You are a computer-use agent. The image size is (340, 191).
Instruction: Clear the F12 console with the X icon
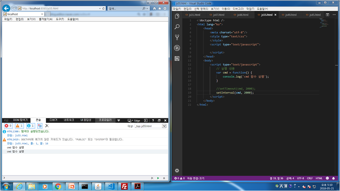[x=47, y=126]
